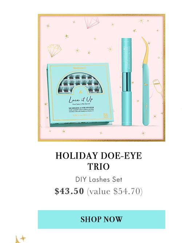
Task: Click the pink diamond outline at top
Action: point(92,23)
